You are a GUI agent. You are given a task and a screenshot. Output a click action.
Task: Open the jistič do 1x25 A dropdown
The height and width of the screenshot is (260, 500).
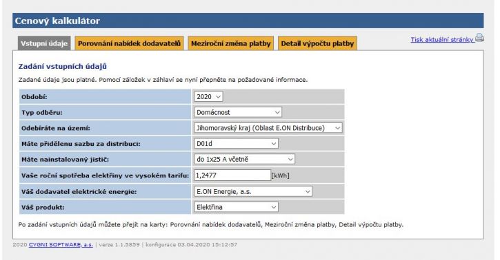(245, 160)
